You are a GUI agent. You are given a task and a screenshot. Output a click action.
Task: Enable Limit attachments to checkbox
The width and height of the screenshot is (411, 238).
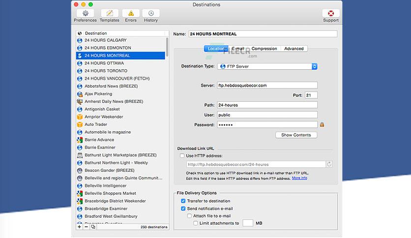[196, 223]
